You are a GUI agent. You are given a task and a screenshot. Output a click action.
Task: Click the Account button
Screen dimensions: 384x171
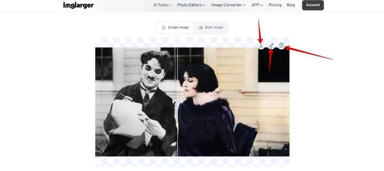coord(313,5)
